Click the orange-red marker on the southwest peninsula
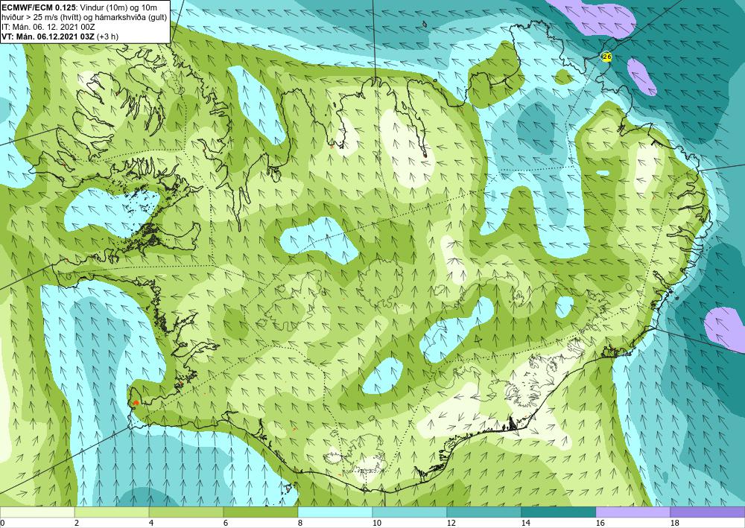The image size is (745, 528). [x=136, y=403]
